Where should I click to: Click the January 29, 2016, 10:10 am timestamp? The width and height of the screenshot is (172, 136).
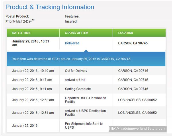(33, 71)
